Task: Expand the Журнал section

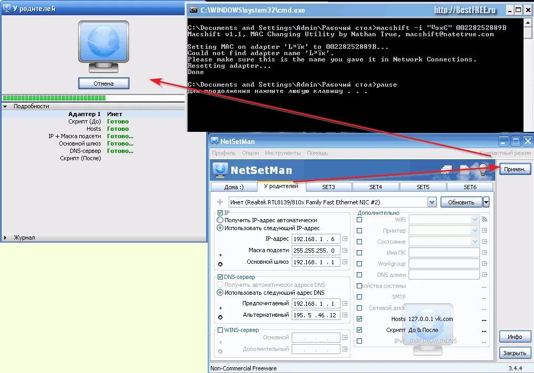Action: (x=5, y=237)
